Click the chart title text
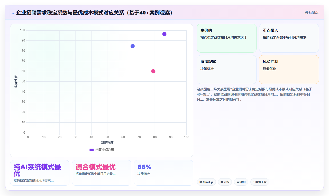Screen dimensions: 329x196 [94, 13]
